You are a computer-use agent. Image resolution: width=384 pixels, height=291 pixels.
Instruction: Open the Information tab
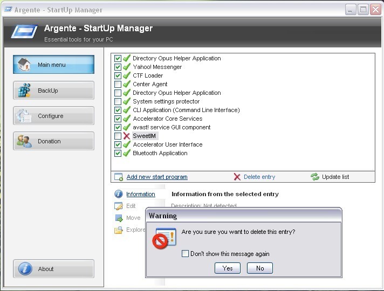141,194
